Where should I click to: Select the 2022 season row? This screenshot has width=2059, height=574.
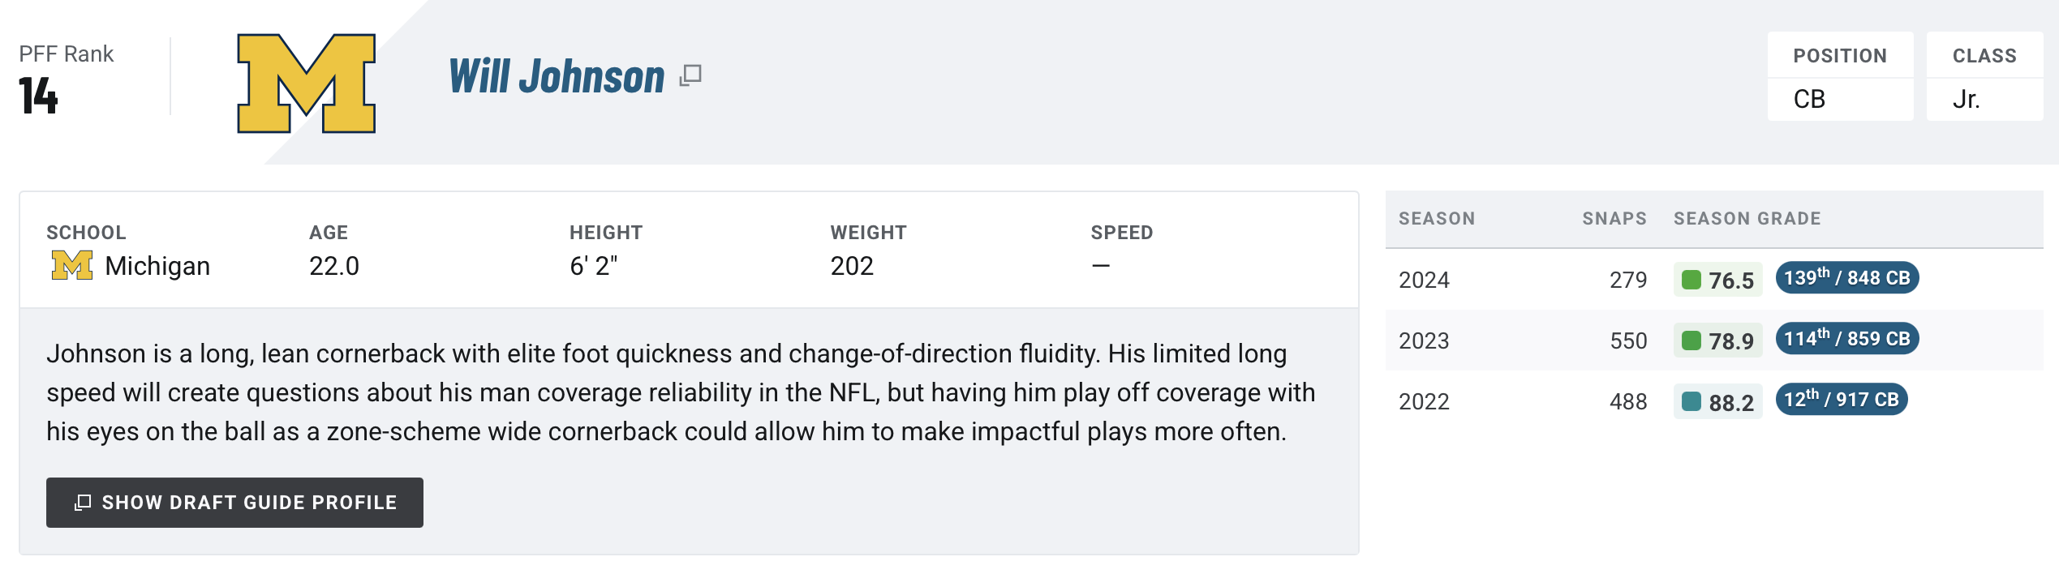pos(1714,401)
